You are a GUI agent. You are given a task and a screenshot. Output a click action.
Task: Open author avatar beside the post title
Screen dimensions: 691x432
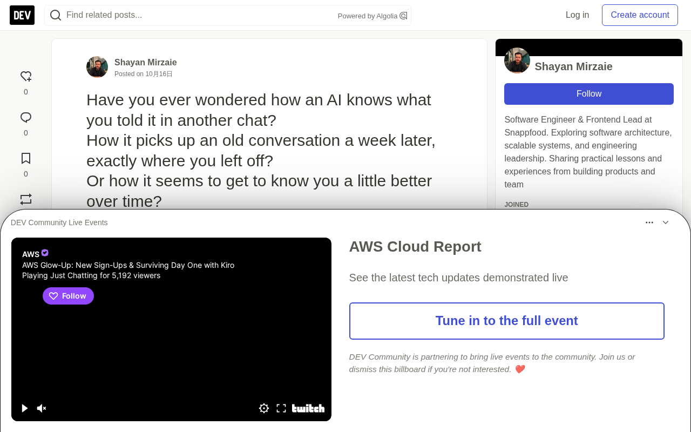click(x=97, y=67)
